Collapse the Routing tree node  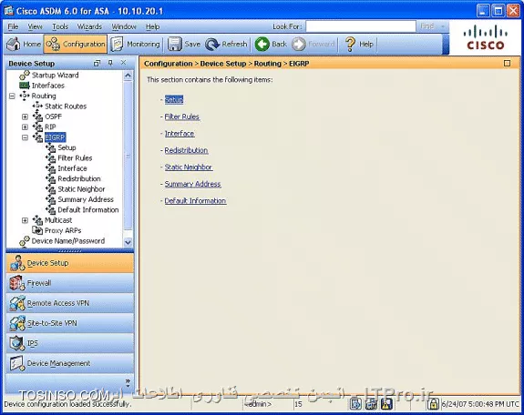12,96
